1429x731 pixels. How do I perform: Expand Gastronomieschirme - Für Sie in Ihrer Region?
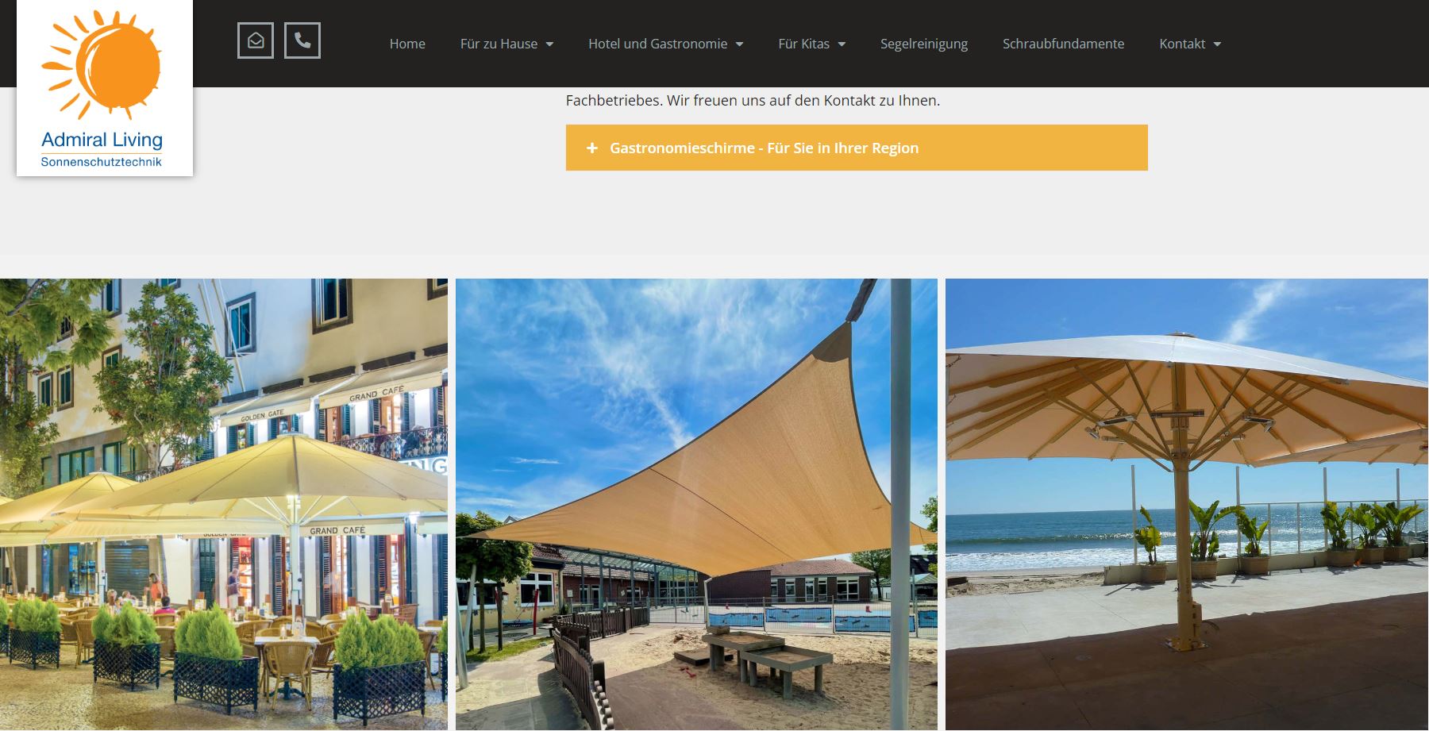(857, 148)
